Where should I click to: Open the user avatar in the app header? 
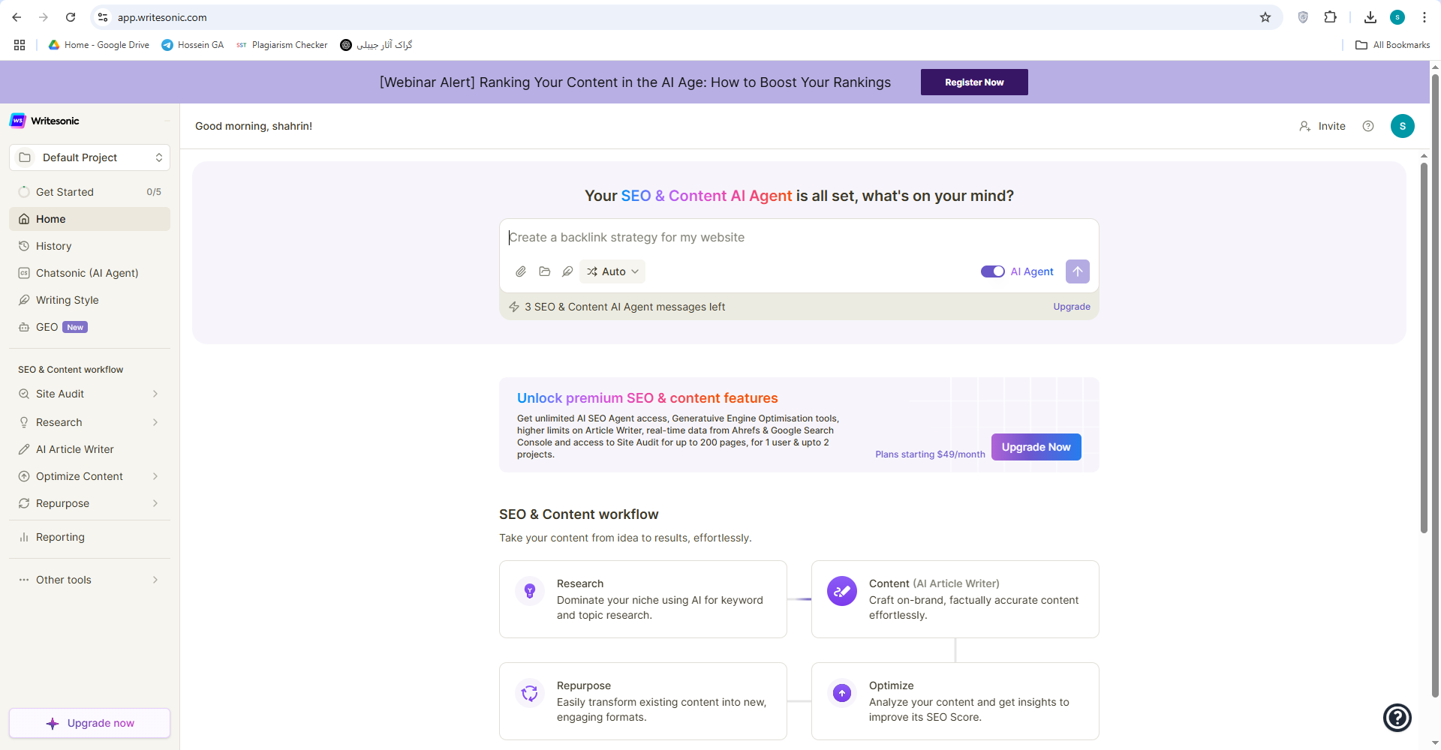click(x=1403, y=126)
